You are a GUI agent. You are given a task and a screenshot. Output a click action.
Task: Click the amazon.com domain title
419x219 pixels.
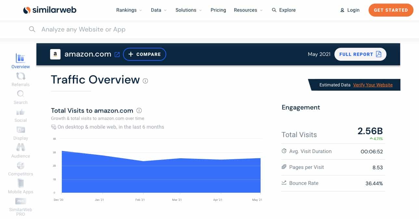(88, 54)
